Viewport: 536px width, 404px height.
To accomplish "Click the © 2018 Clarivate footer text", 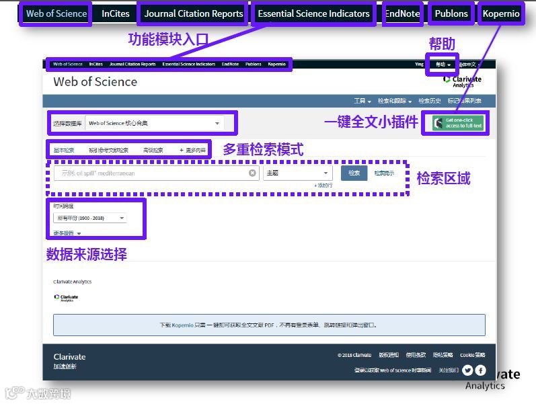I will tap(354, 355).
